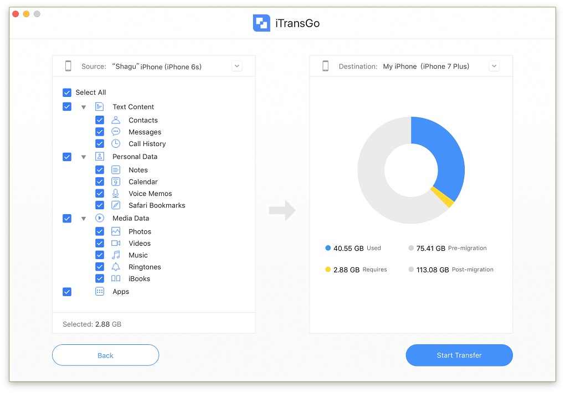This screenshot has width=565, height=393.
Task: Click the Music note icon
Action: 116,255
